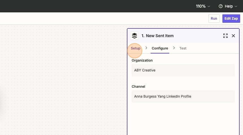Screen dimensions: 243x135
Task: Expand the step panel to fullscreen
Action: pos(225,36)
